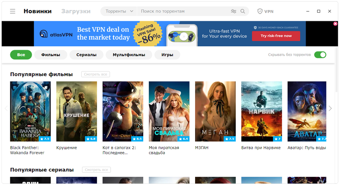Click the -86% Flashing VPN Sale badge

[x=147, y=34]
